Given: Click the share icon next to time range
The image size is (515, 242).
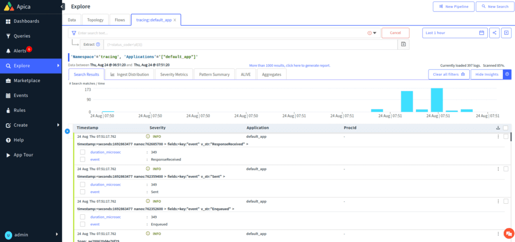Looking at the screenshot, I should (494, 33).
